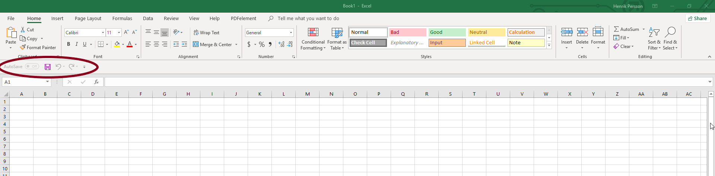Click the AutoSum sigma icon
This screenshot has width=715, height=176.
(x=616, y=29)
